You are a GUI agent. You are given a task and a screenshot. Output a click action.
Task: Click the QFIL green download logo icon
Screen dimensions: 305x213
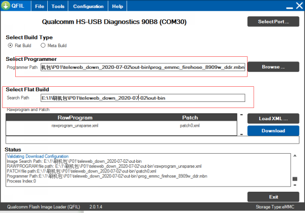(6, 6)
